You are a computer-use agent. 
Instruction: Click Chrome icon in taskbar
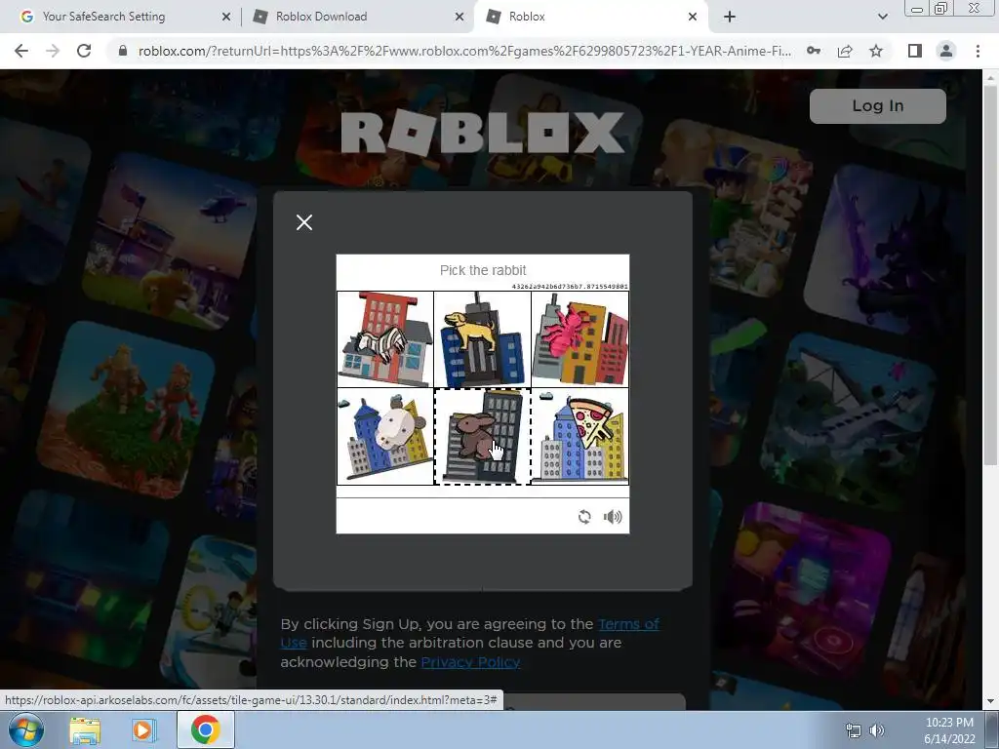[x=205, y=729]
